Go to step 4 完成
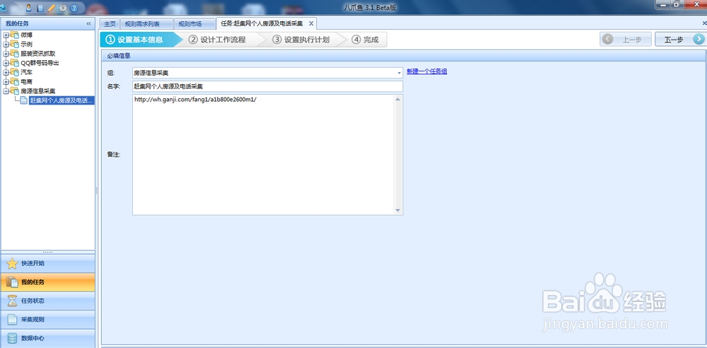 [x=366, y=40]
